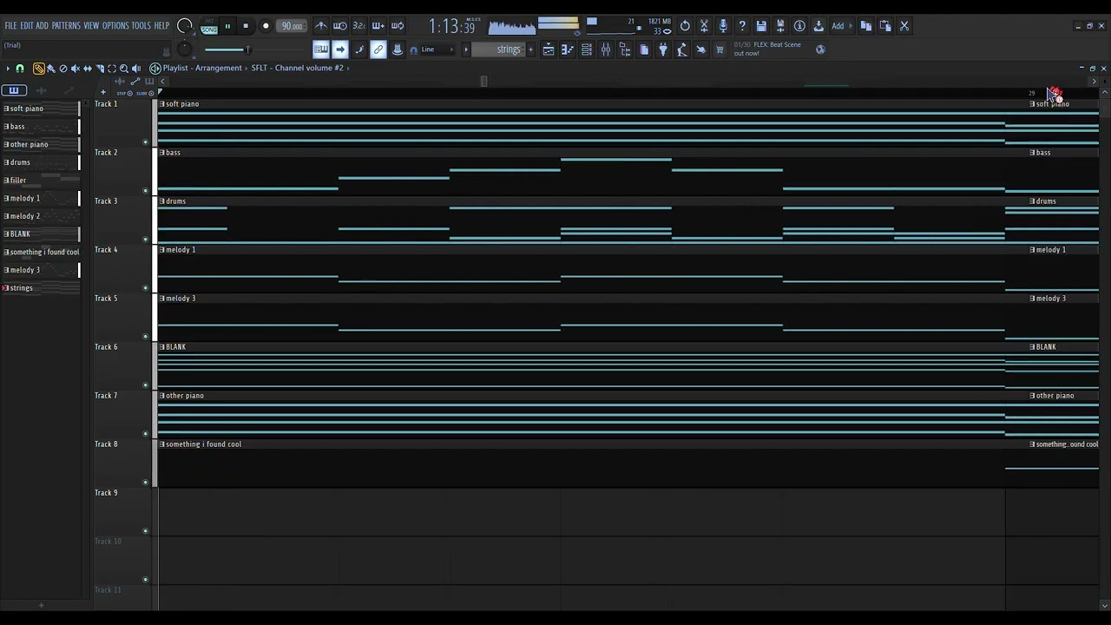Toggle the link (multilink to controllers) icon
Image resolution: width=1111 pixels, height=625 pixels.
[x=378, y=49]
